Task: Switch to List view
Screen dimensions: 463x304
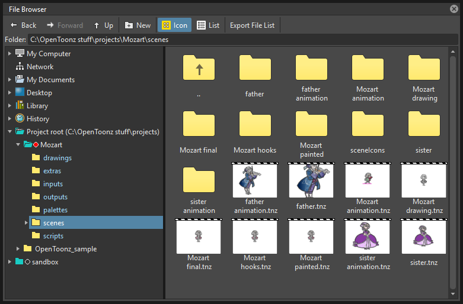Action: pyautogui.click(x=208, y=25)
